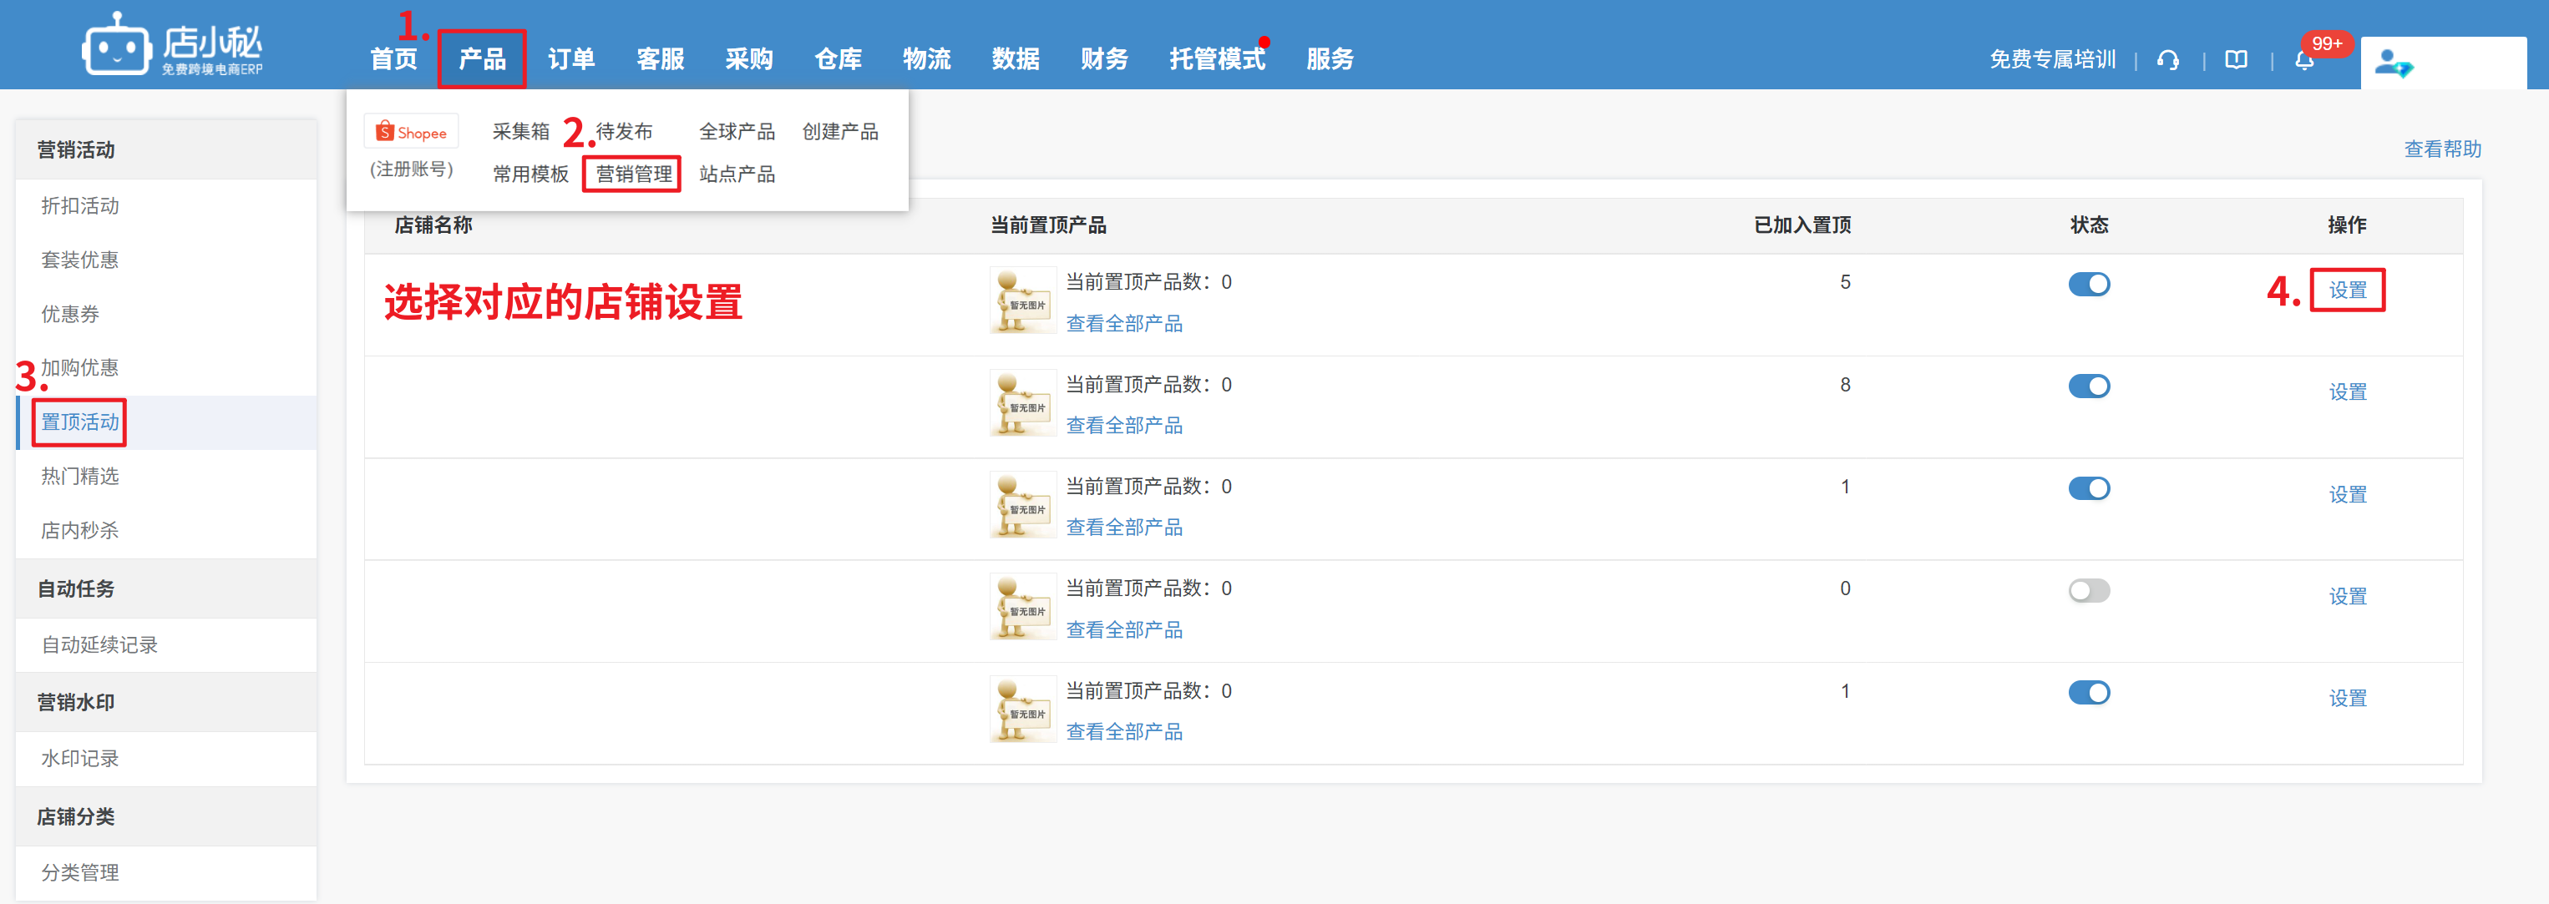This screenshot has width=2549, height=904.
Task: Open the customer support headset icon
Action: click(2168, 60)
